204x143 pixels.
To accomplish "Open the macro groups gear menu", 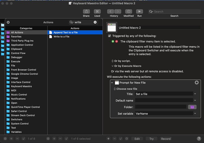I will (x=5, y=139).
